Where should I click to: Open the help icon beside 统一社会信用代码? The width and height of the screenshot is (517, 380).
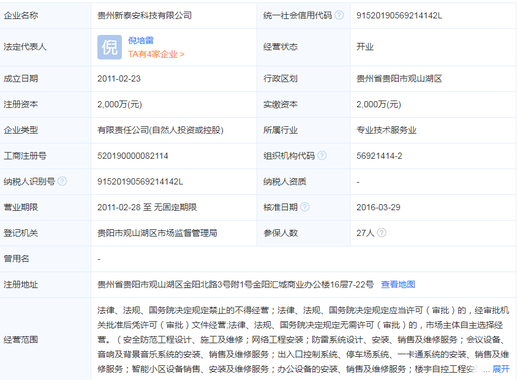pyautogui.click(x=339, y=15)
